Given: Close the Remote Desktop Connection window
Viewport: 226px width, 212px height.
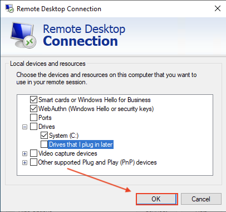Looking at the screenshot, I should [x=218, y=8].
